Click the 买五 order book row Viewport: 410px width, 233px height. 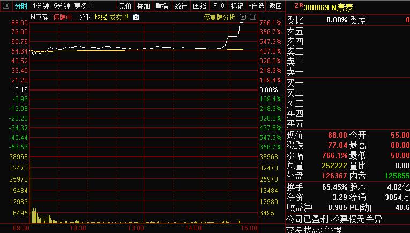click(348, 124)
